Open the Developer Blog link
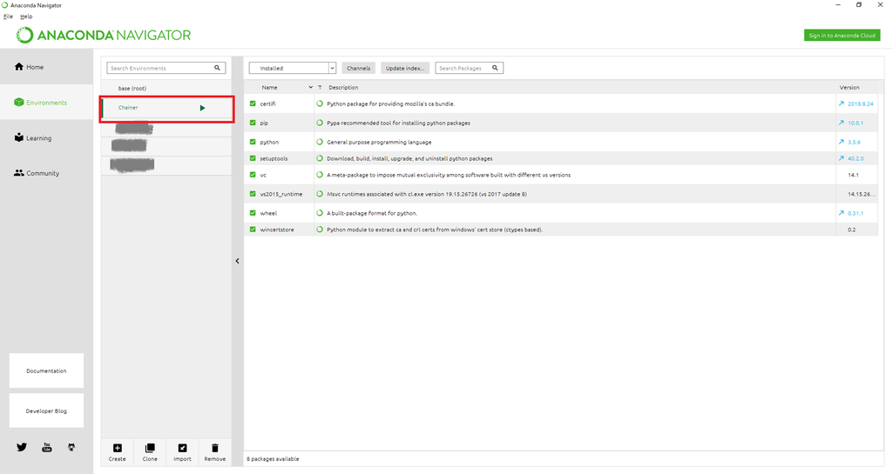Screen dimensions: 892x474 click(x=46, y=411)
